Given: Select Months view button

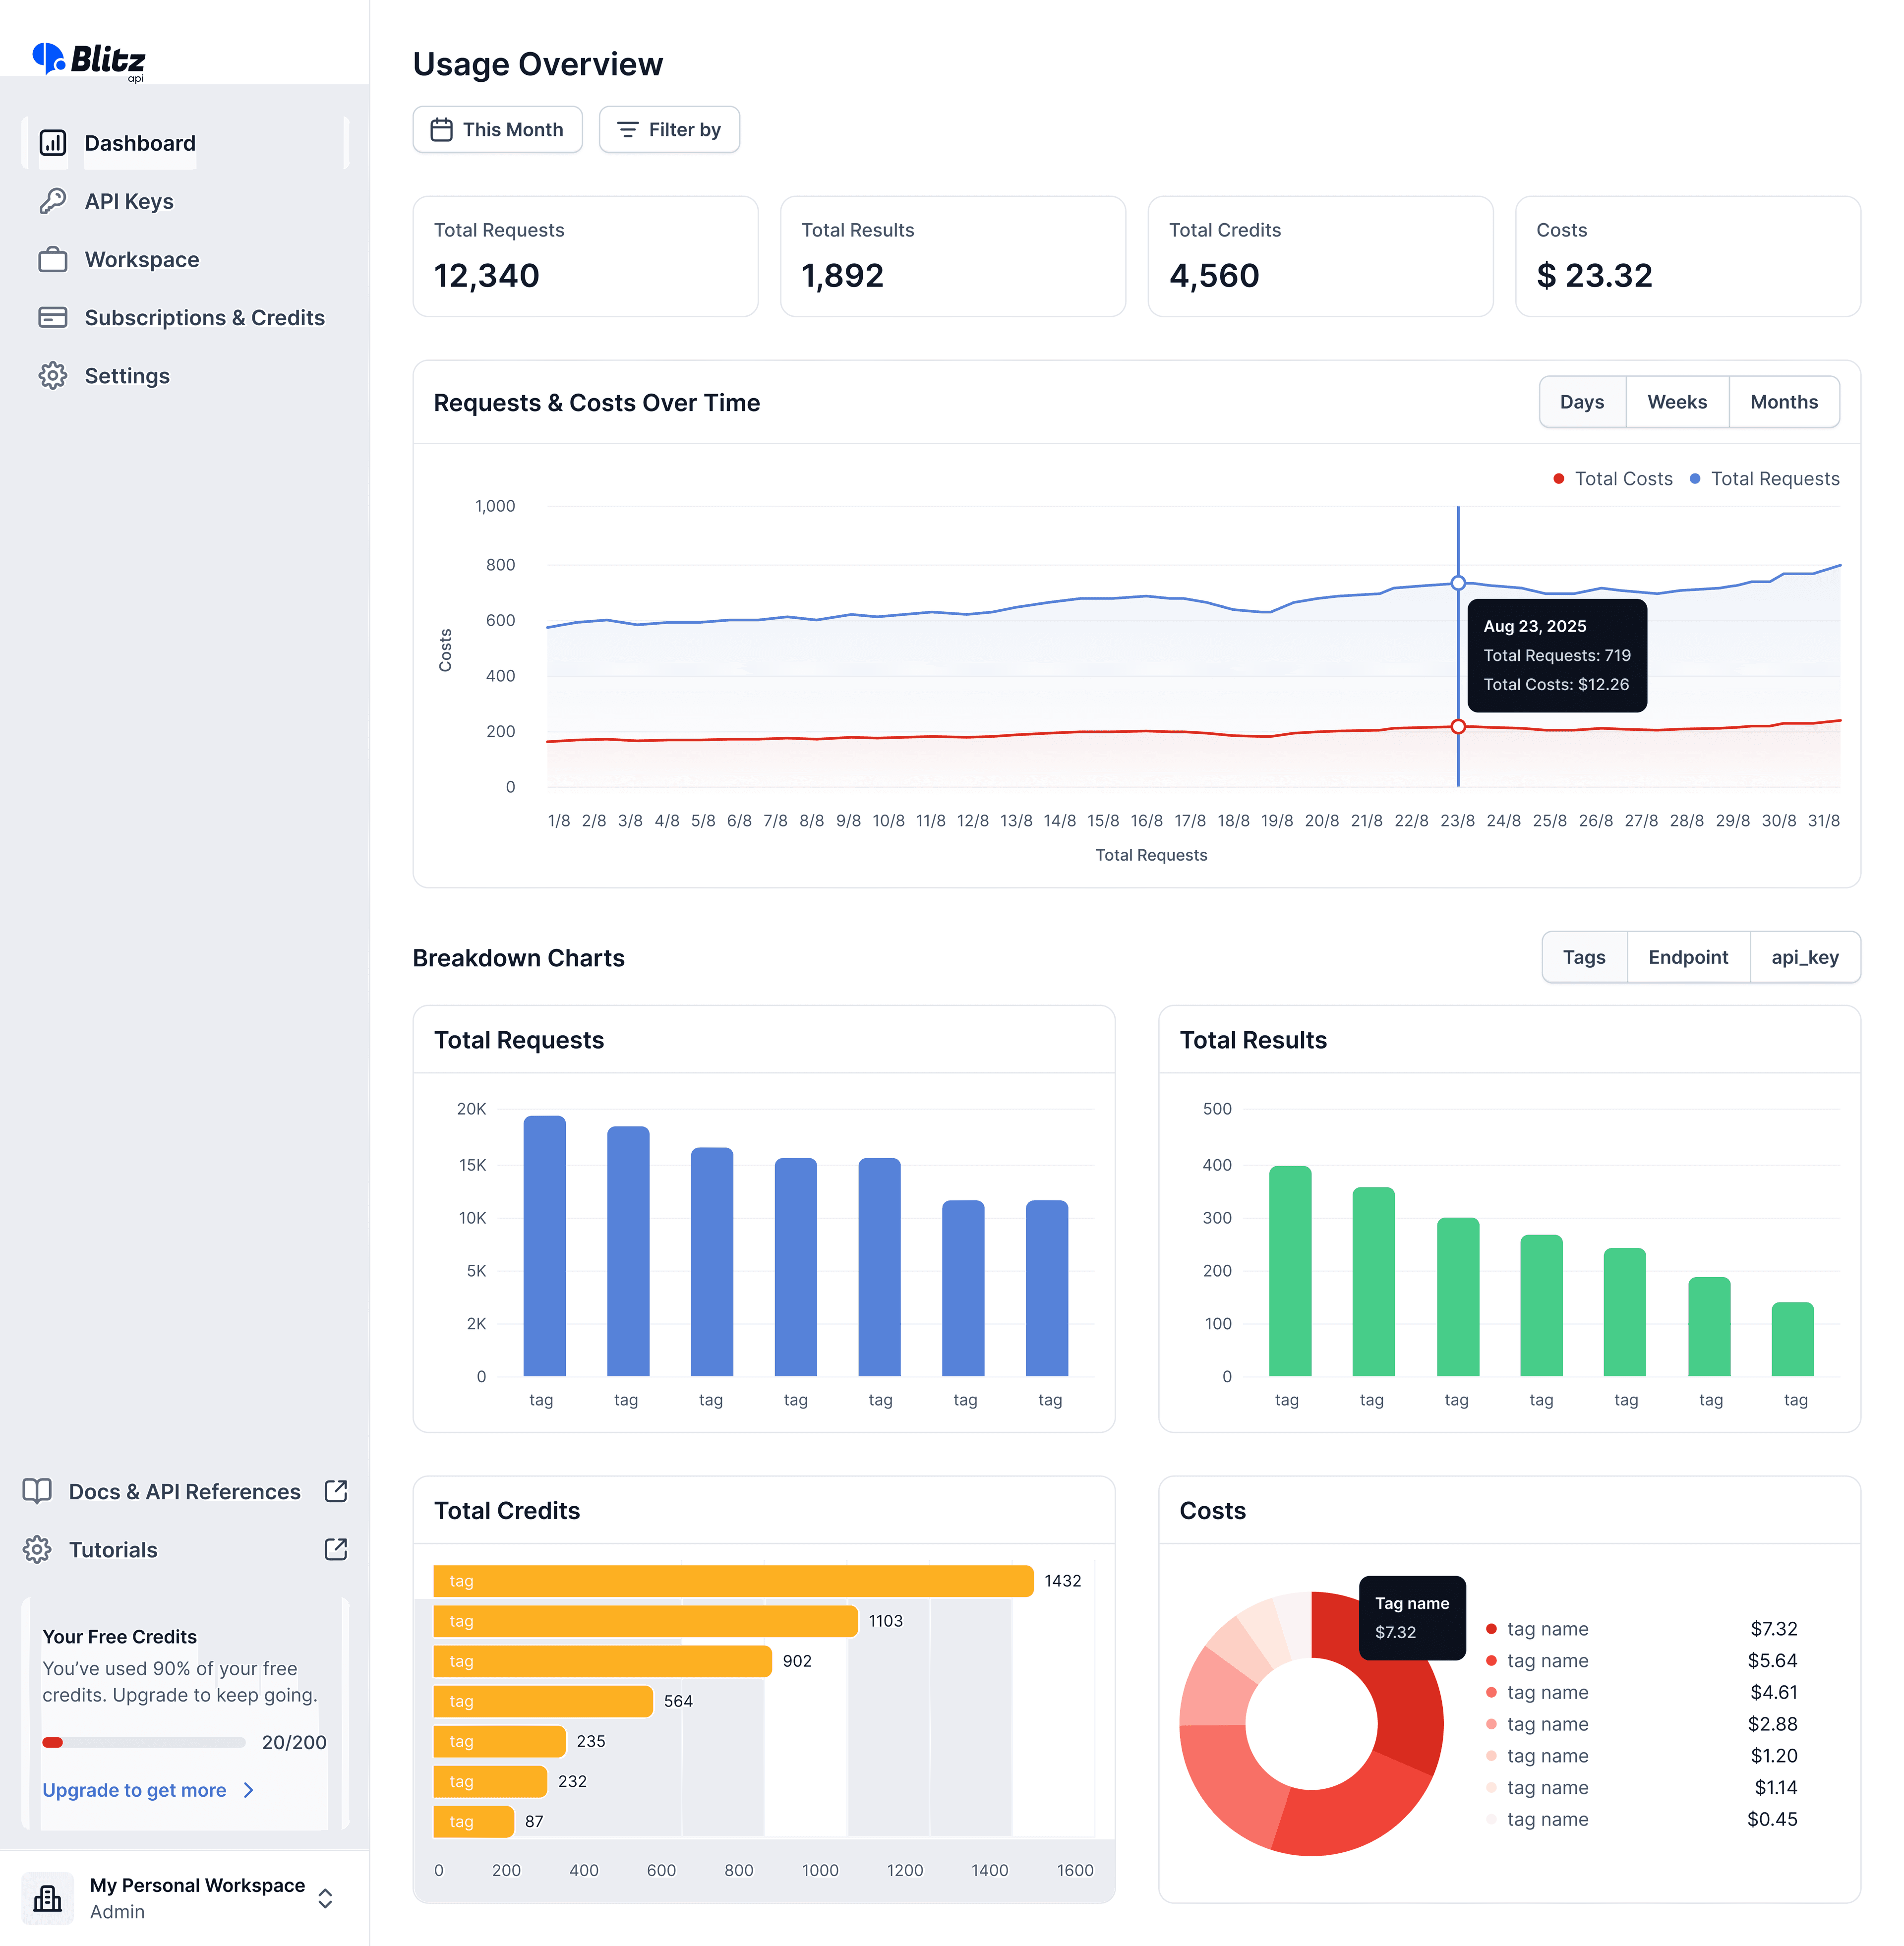Looking at the screenshot, I should point(1783,402).
